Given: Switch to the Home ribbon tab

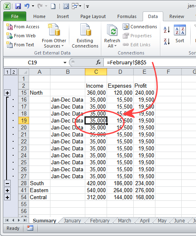Looking at the screenshot, I should coord(39,16).
